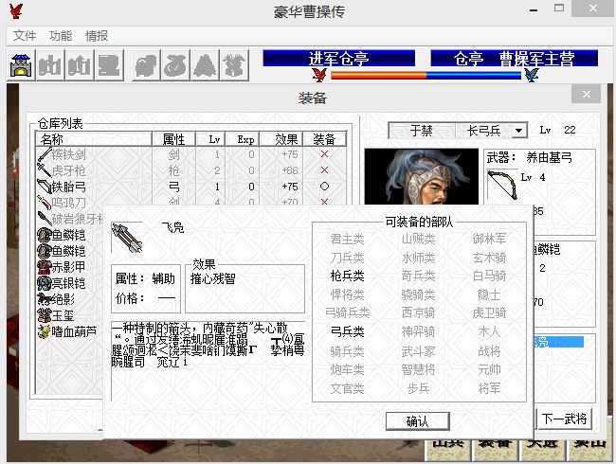The width and height of the screenshot is (616, 464).
Task: Select the 嗜血葫芦 gourd item icon
Action: 44,331
